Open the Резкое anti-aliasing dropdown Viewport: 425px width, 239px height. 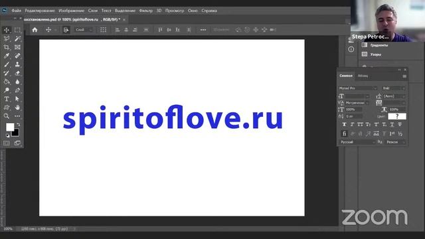[396, 142]
